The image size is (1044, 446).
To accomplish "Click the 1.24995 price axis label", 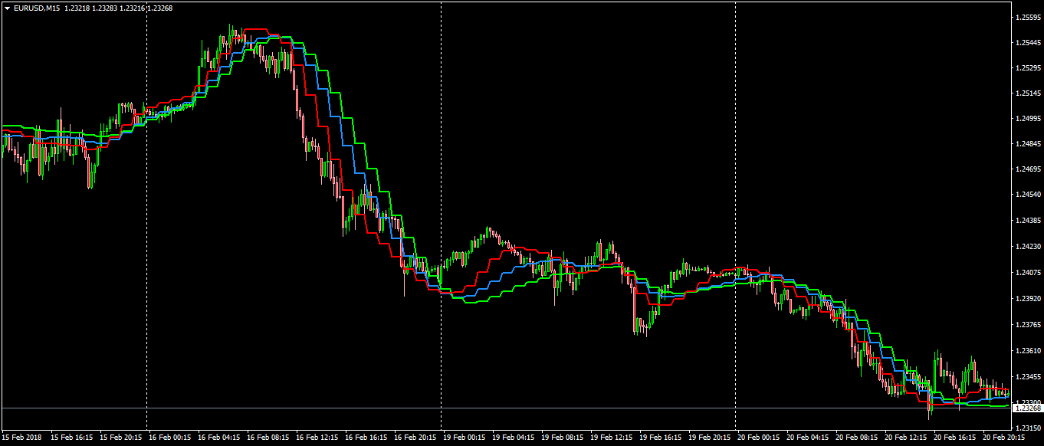I will [x=1028, y=119].
